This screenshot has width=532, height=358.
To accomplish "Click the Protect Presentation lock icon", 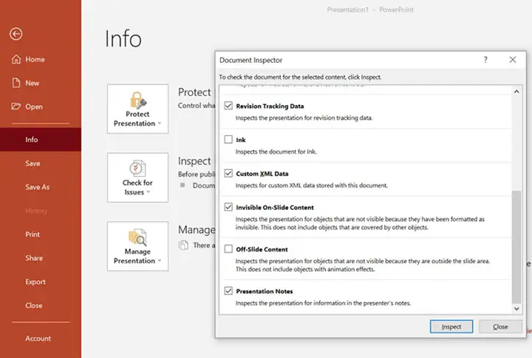I will [138, 100].
